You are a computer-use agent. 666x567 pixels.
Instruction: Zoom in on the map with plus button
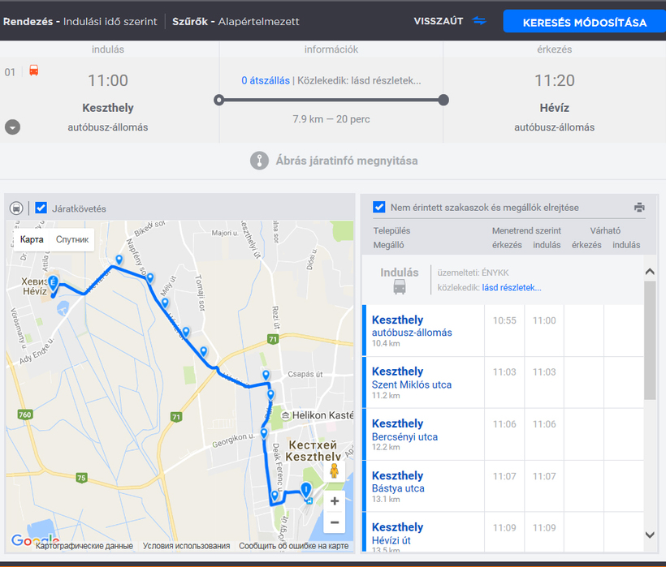(x=334, y=501)
